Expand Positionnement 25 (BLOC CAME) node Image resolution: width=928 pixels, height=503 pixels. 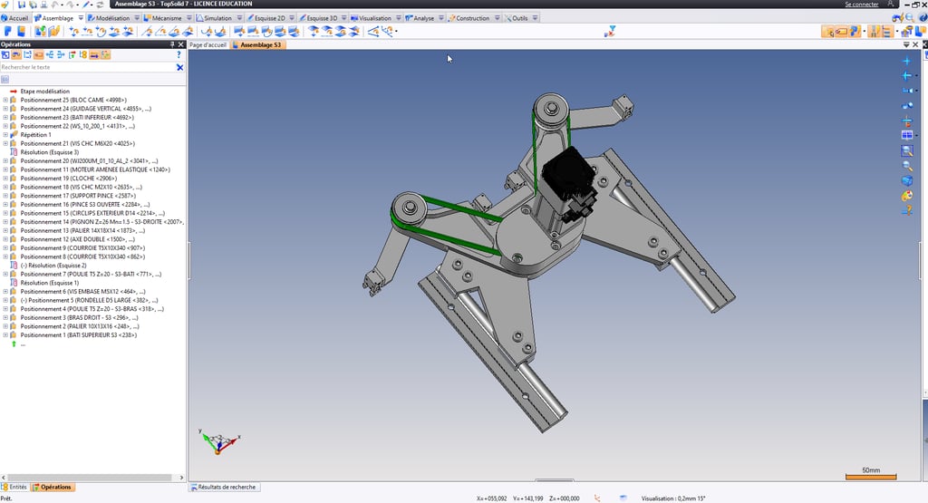pyautogui.click(x=5, y=100)
